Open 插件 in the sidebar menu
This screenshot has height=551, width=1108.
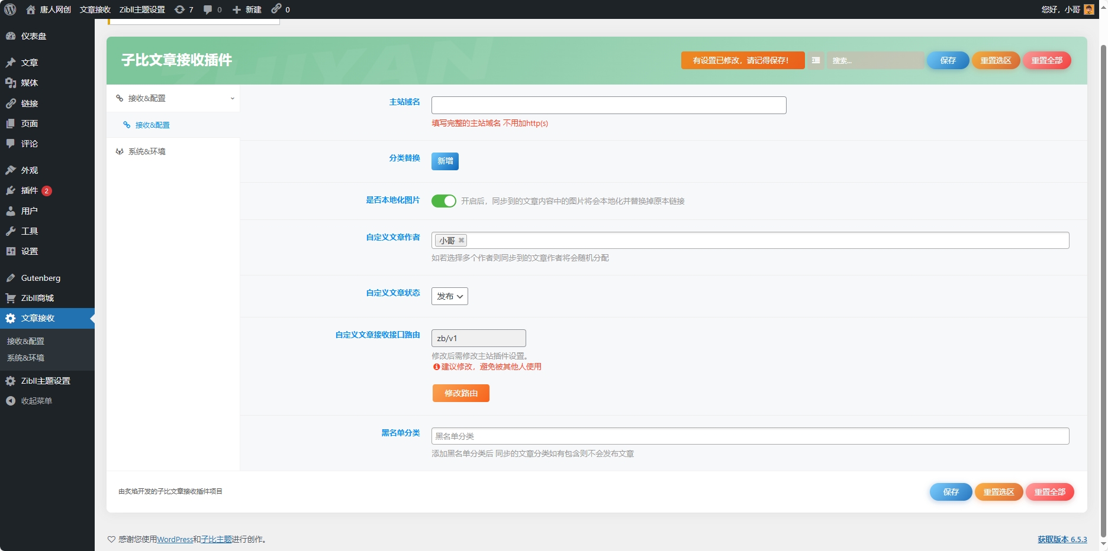pos(30,190)
